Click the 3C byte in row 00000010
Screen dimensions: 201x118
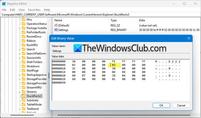point(74,68)
